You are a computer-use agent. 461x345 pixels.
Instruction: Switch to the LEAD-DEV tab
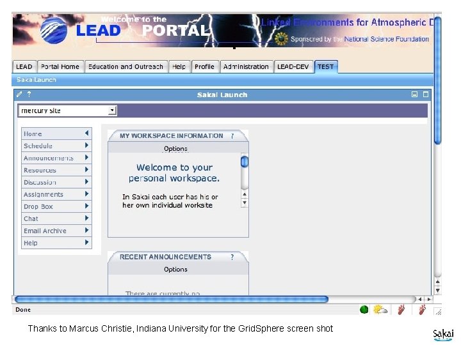tap(293, 66)
